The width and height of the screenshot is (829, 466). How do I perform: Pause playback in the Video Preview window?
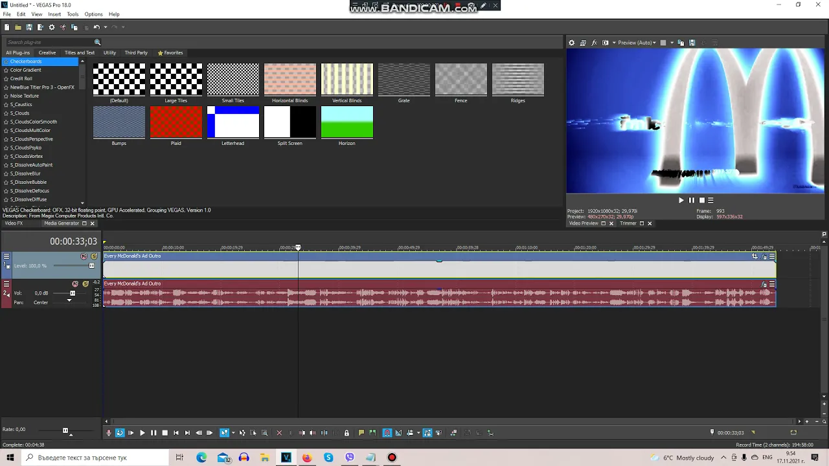691,201
